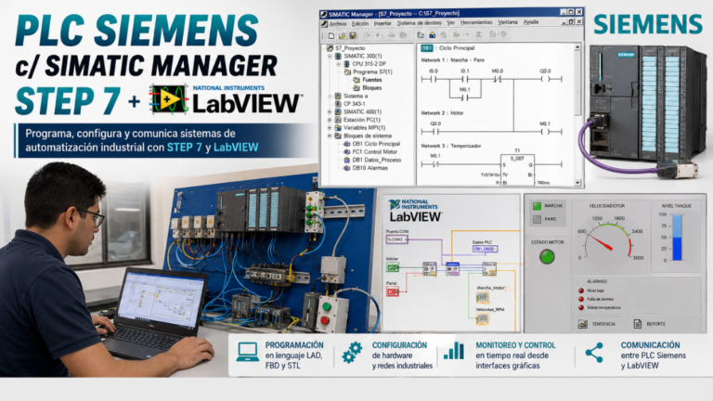Toggle the PARO gray indicator button
This screenshot has height=401, width=713.
[x=537, y=220]
